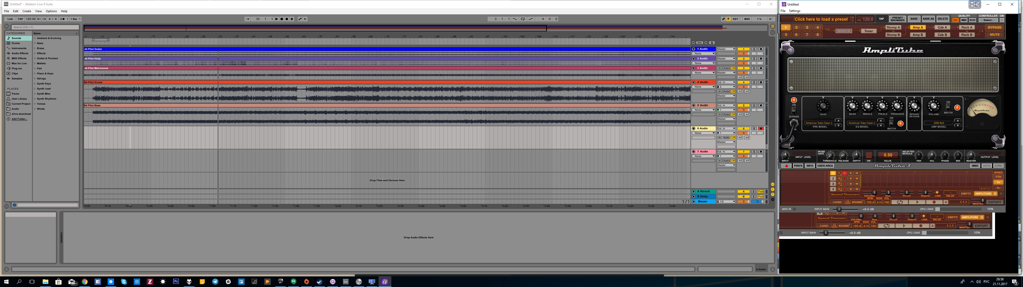Open 1 Audio output routing Master dropdown

tap(726, 49)
